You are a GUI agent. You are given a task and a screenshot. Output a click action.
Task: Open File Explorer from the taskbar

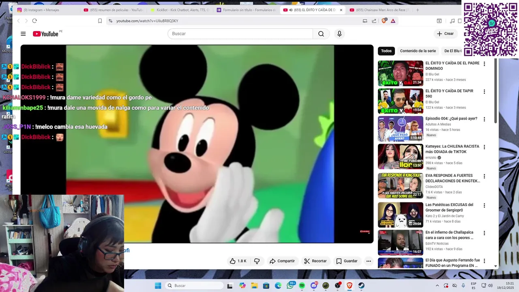[x=254, y=286]
